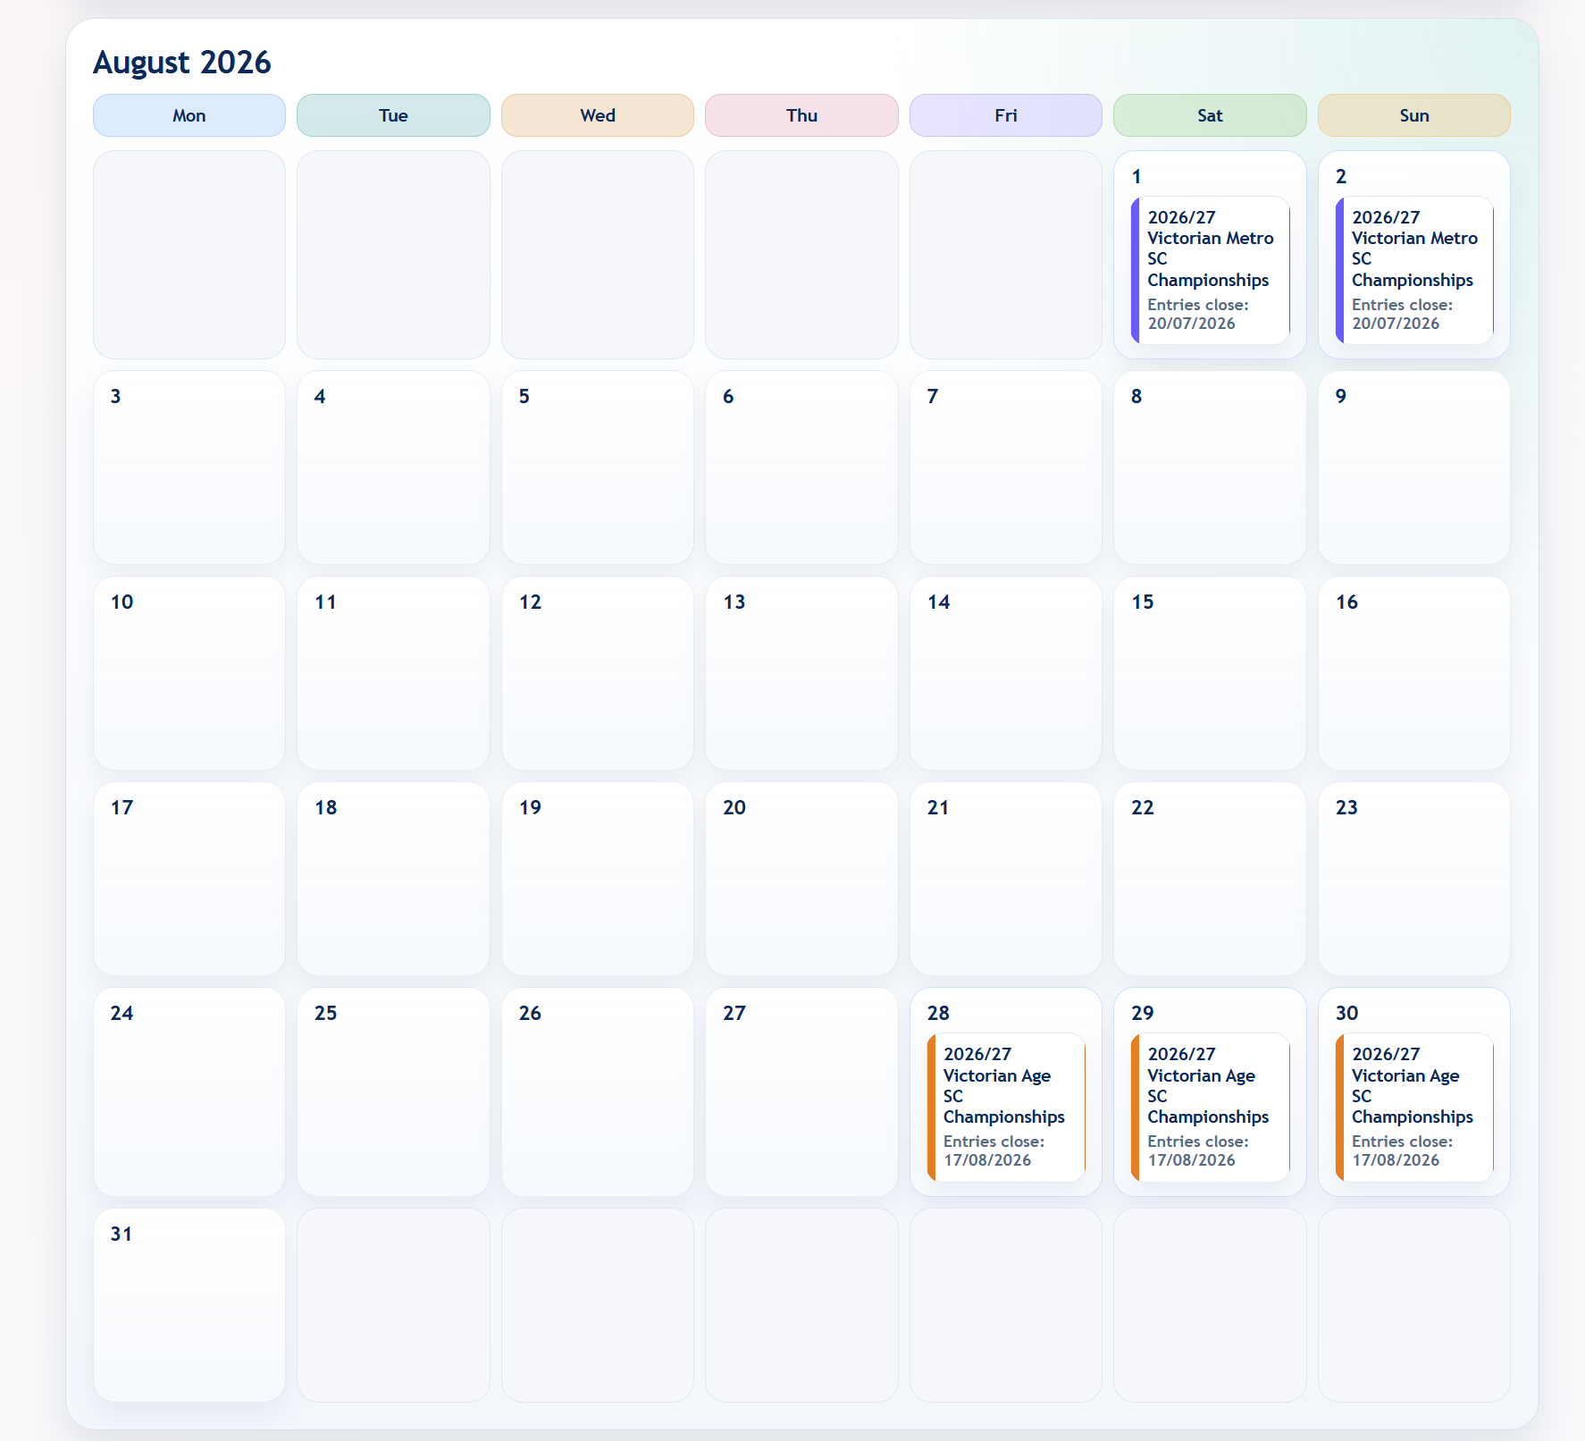The image size is (1585, 1441).
Task: Select day 4 cell
Action: click(x=393, y=468)
